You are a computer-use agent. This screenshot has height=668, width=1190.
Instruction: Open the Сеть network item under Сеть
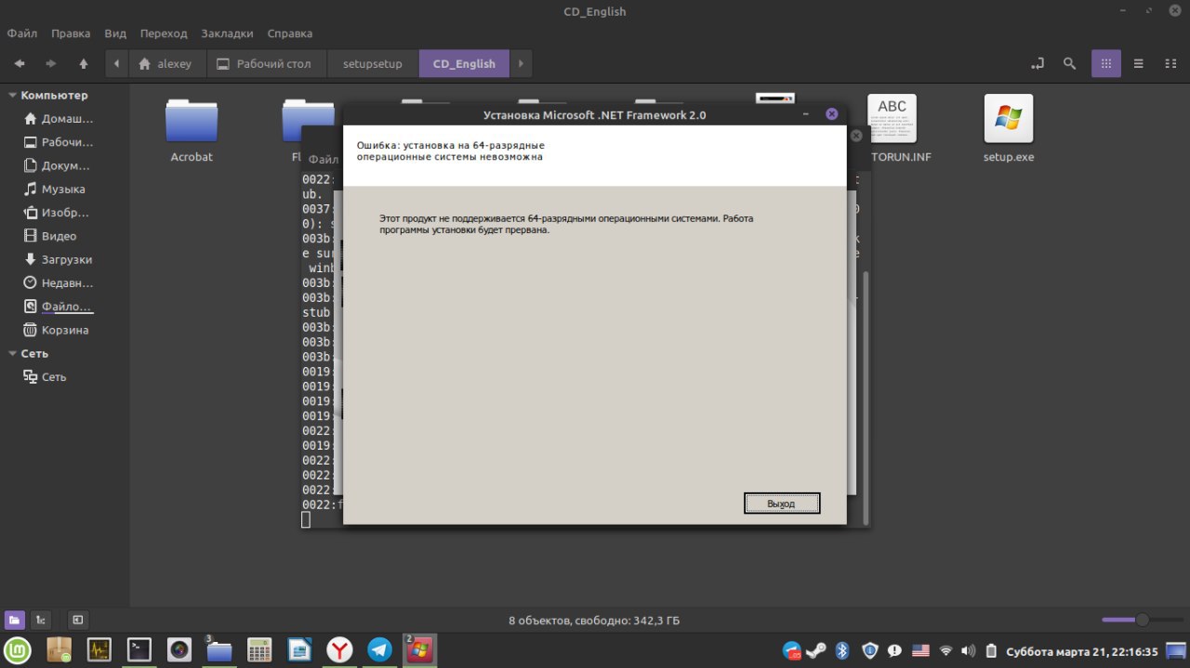pyautogui.click(x=45, y=376)
